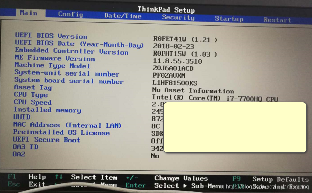Click serial number value PF0ZAVXM
Screen dimensions: 312x193
pos(169,76)
